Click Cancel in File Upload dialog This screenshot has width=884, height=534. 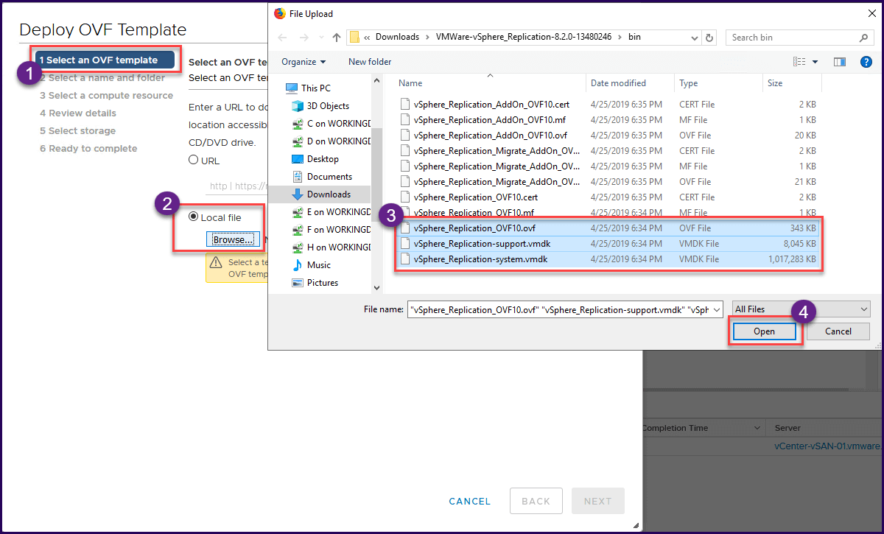pyautogui.click(x=838, y=331)
